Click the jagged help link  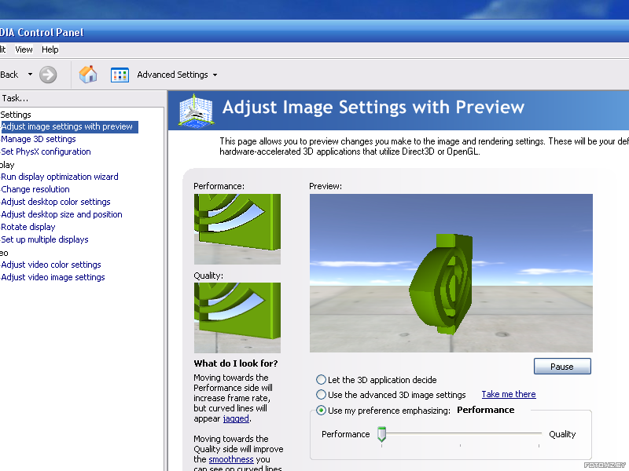[236, 418]
